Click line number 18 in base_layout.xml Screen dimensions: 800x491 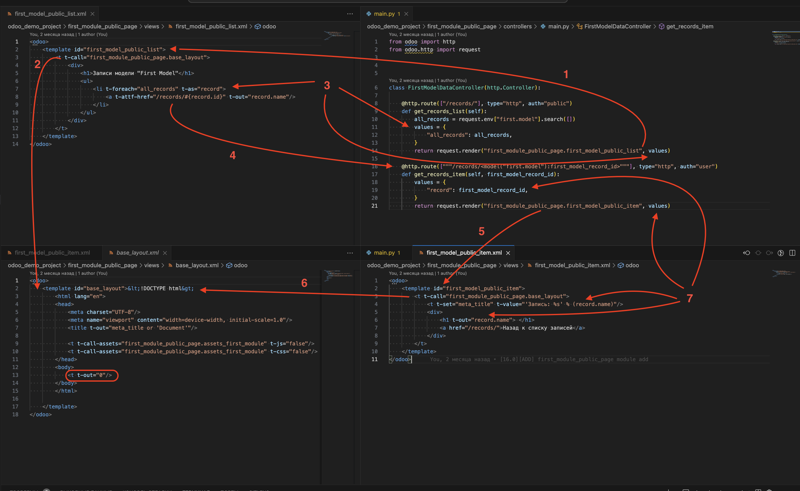(15, 414)
